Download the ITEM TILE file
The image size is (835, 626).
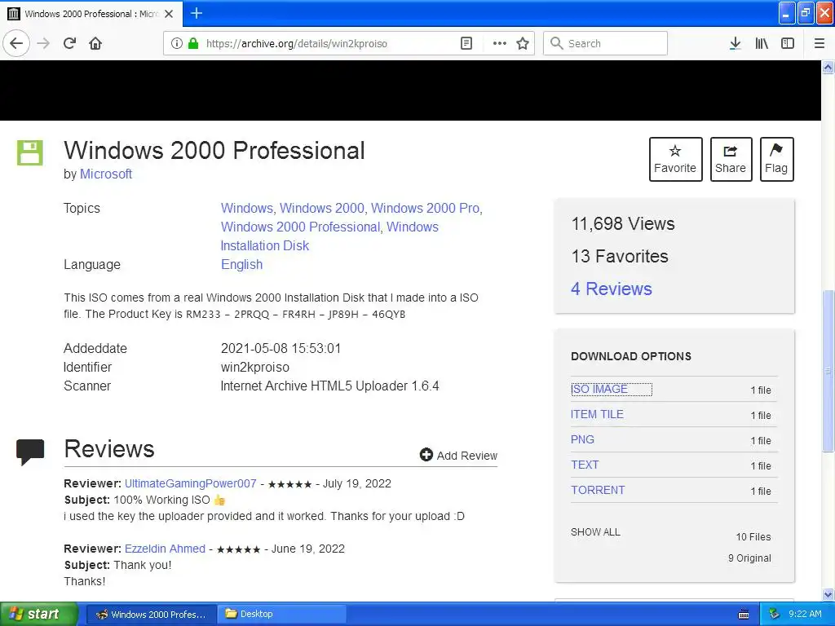pyautogui.click(x=597, y=414)
